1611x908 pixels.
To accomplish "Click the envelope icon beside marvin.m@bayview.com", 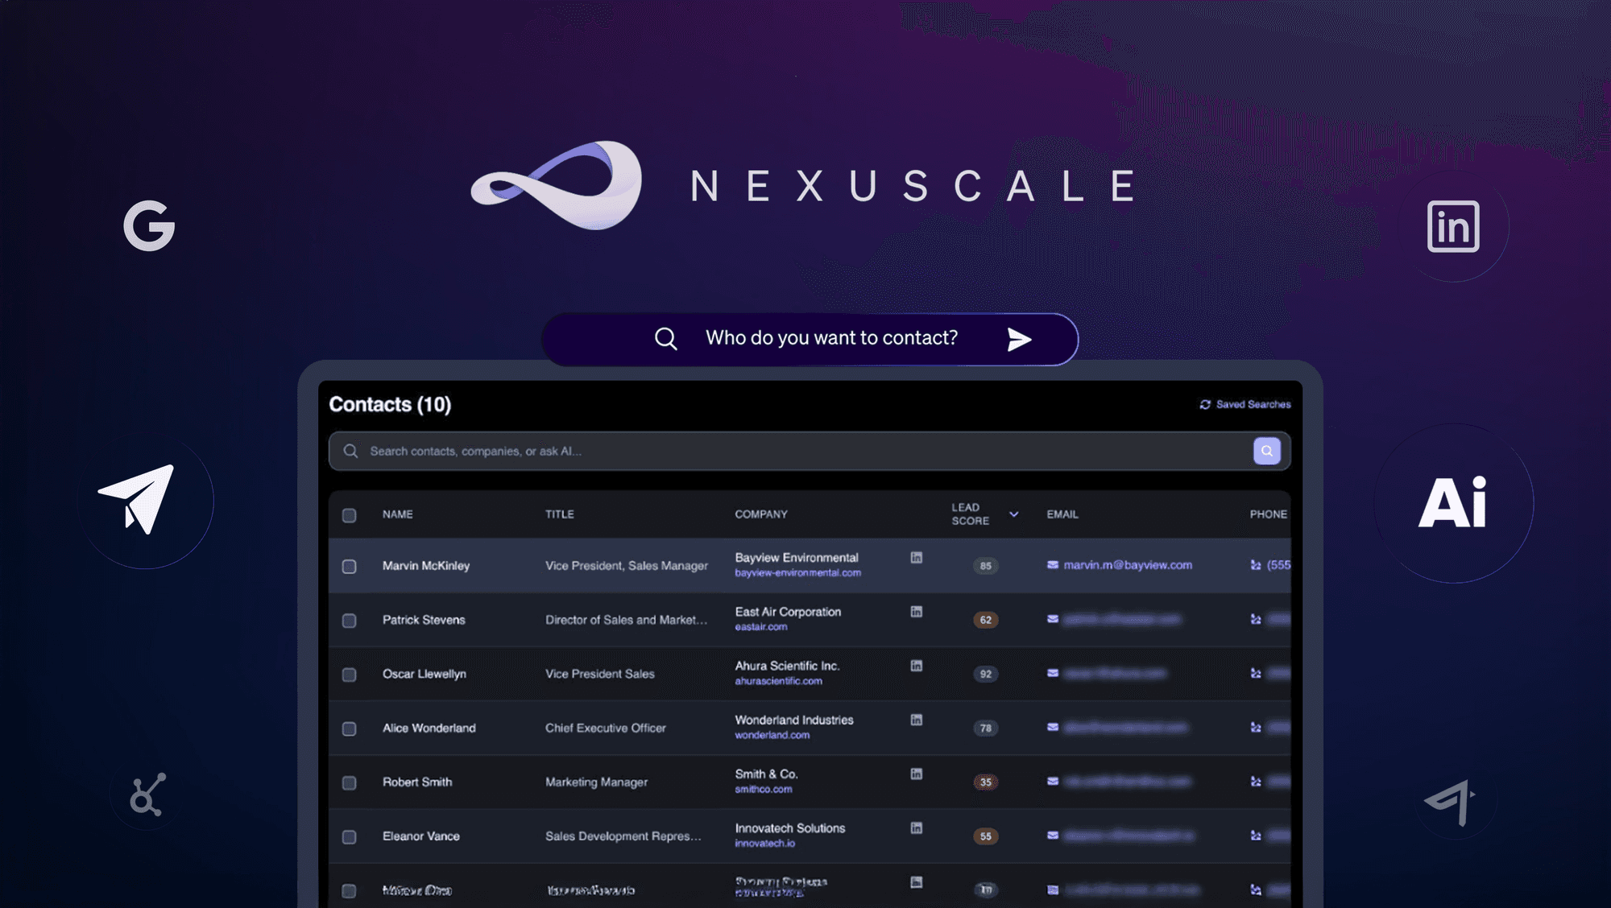I will pyautogui.click(x=1052, y=565).
